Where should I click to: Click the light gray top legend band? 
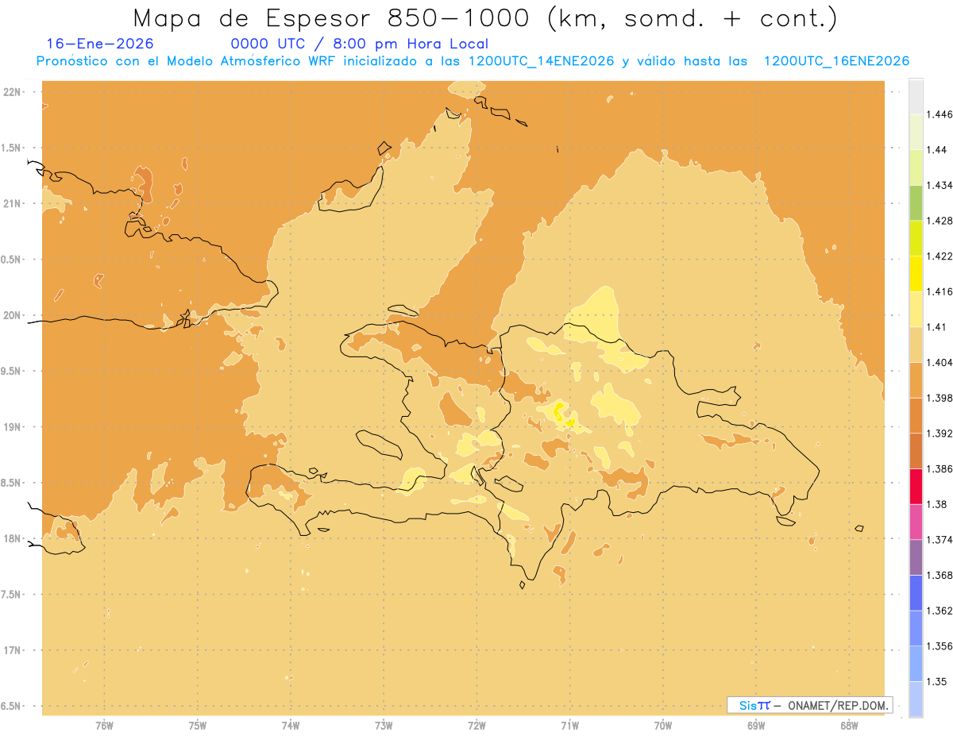pos(916,96)
